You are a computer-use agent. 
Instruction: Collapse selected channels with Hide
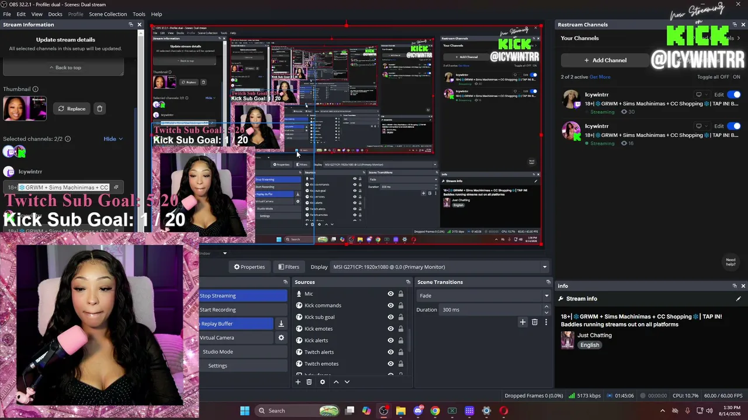[x=113, y=139]
